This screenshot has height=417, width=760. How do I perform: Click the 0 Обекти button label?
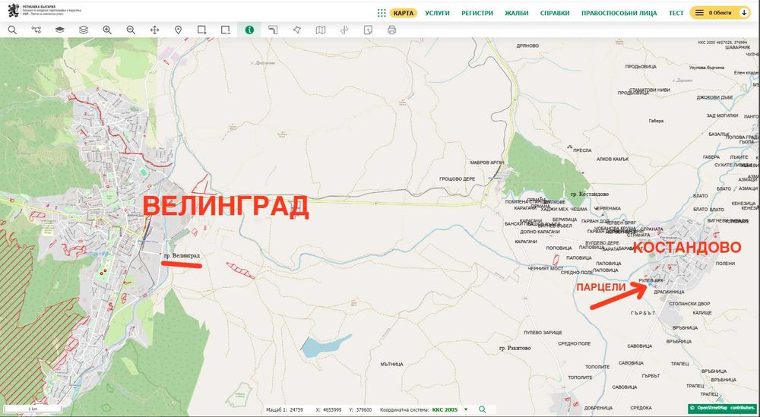(x=720, y=13)
